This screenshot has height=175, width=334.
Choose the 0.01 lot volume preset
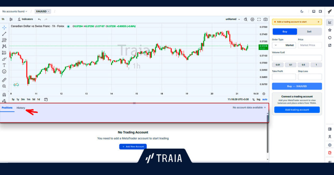278,65
